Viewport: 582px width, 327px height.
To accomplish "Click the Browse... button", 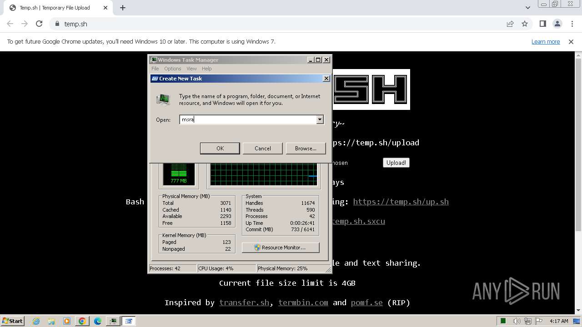I will click(306, 149).
